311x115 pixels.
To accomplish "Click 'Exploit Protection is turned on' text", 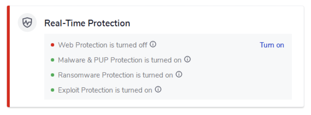I will [x=105, y=90].
